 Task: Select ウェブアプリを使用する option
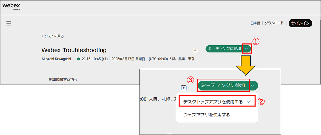click(217, 115)
